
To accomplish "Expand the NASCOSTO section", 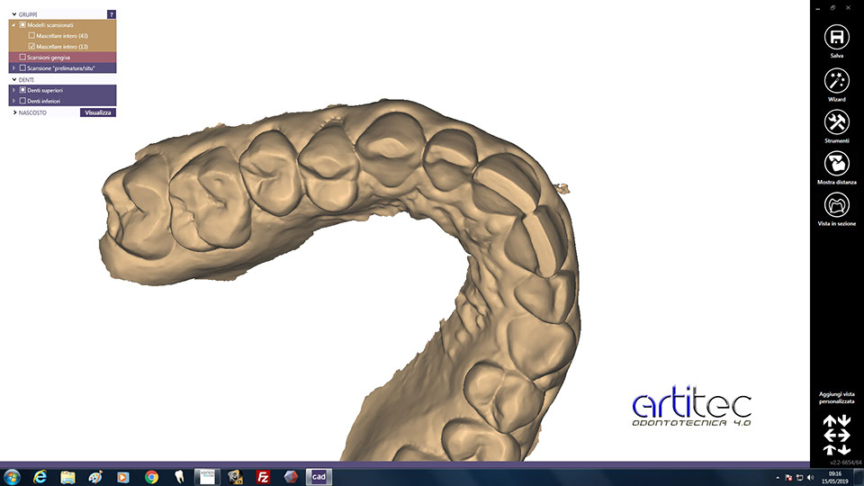I will coord(14,112).
